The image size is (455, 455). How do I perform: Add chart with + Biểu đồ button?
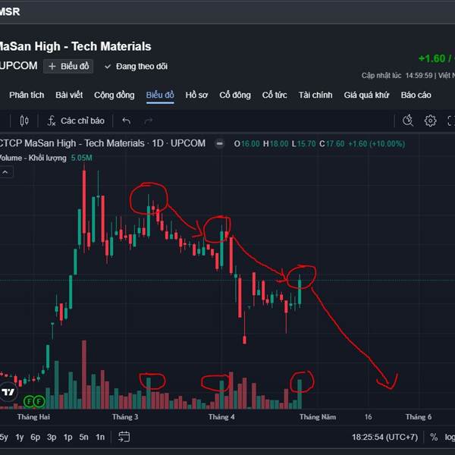(x=68, y=67)
